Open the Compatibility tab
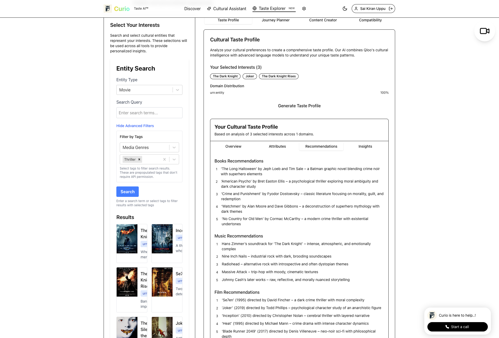The height and width of the screenshot is (338, 499). (x=370, y=20)
